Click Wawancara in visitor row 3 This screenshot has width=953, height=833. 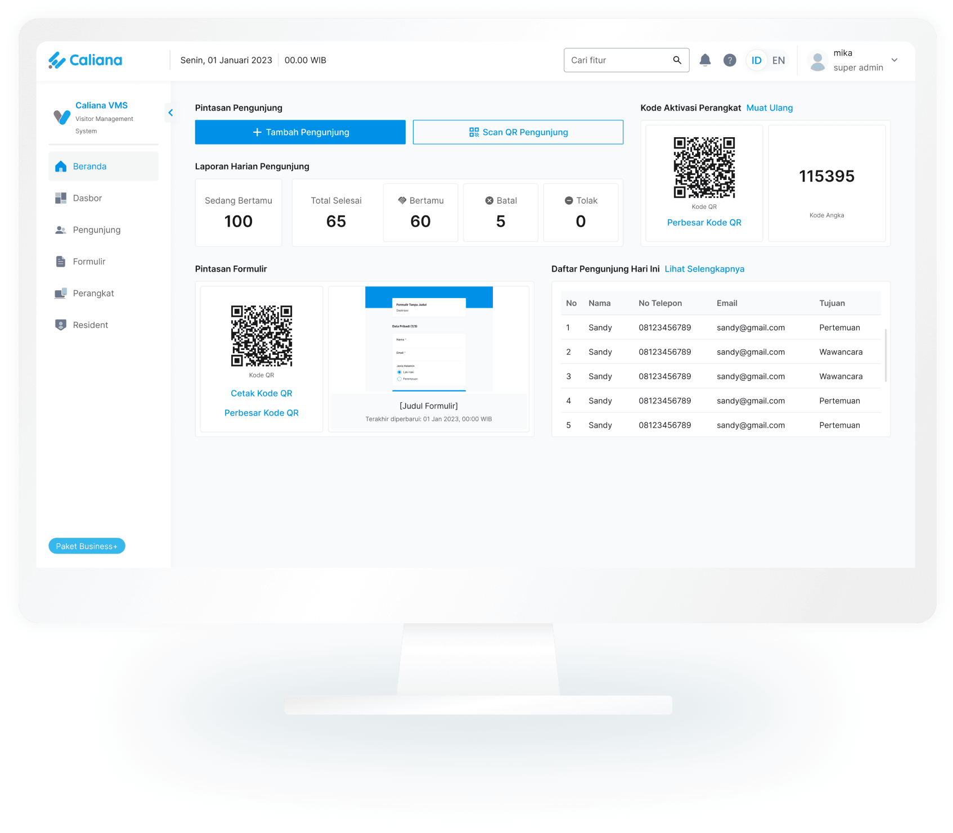(841, 376)
